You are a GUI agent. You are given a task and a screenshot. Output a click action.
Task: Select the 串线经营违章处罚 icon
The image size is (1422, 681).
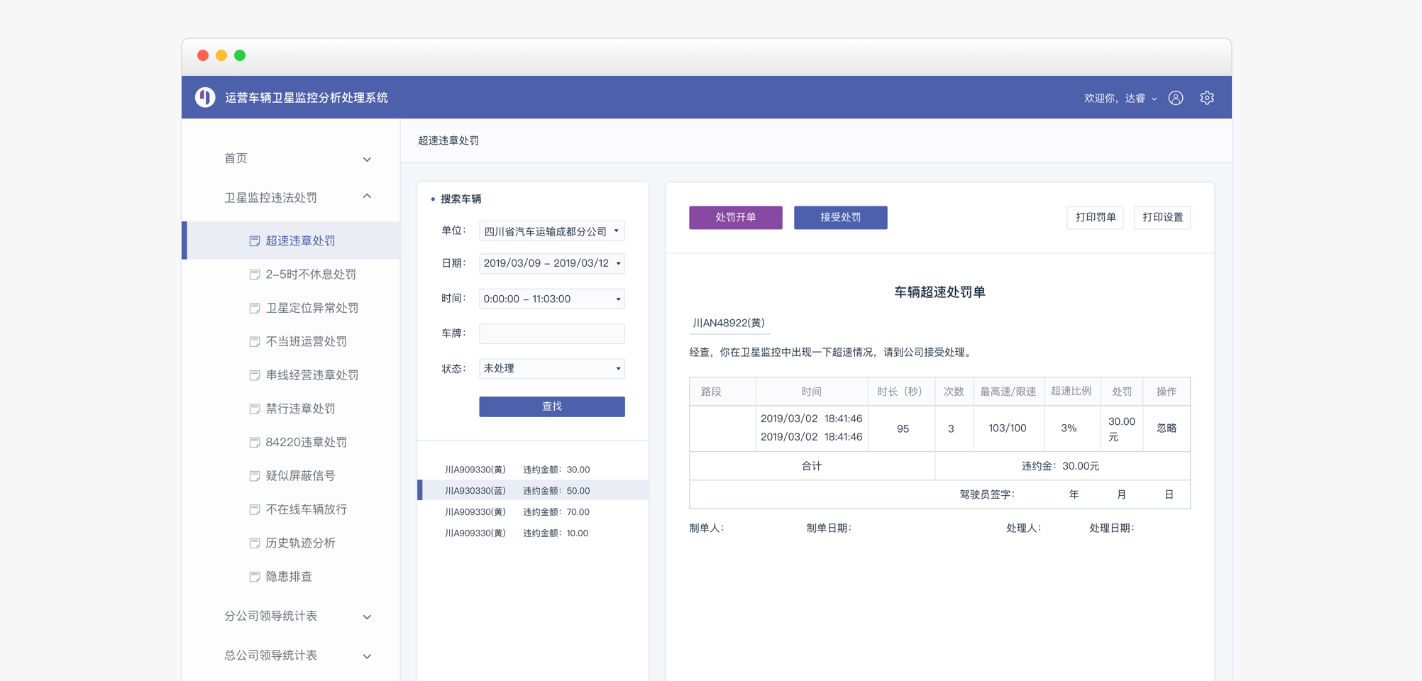(x=255, y=375)
